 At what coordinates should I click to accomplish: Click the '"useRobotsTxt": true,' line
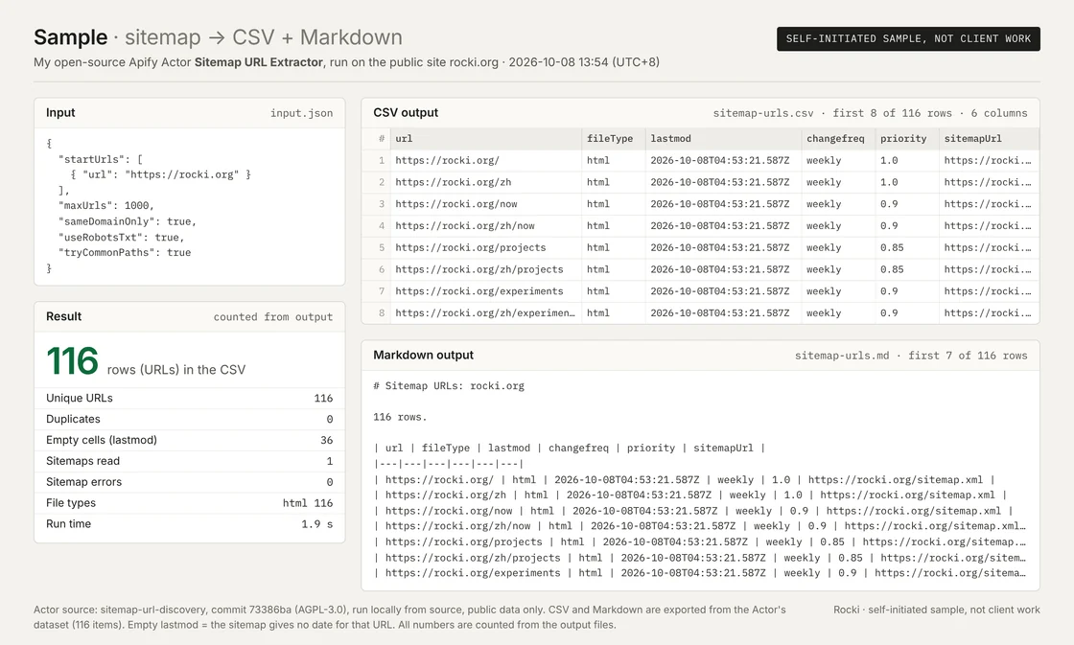[x=121, y=237]
